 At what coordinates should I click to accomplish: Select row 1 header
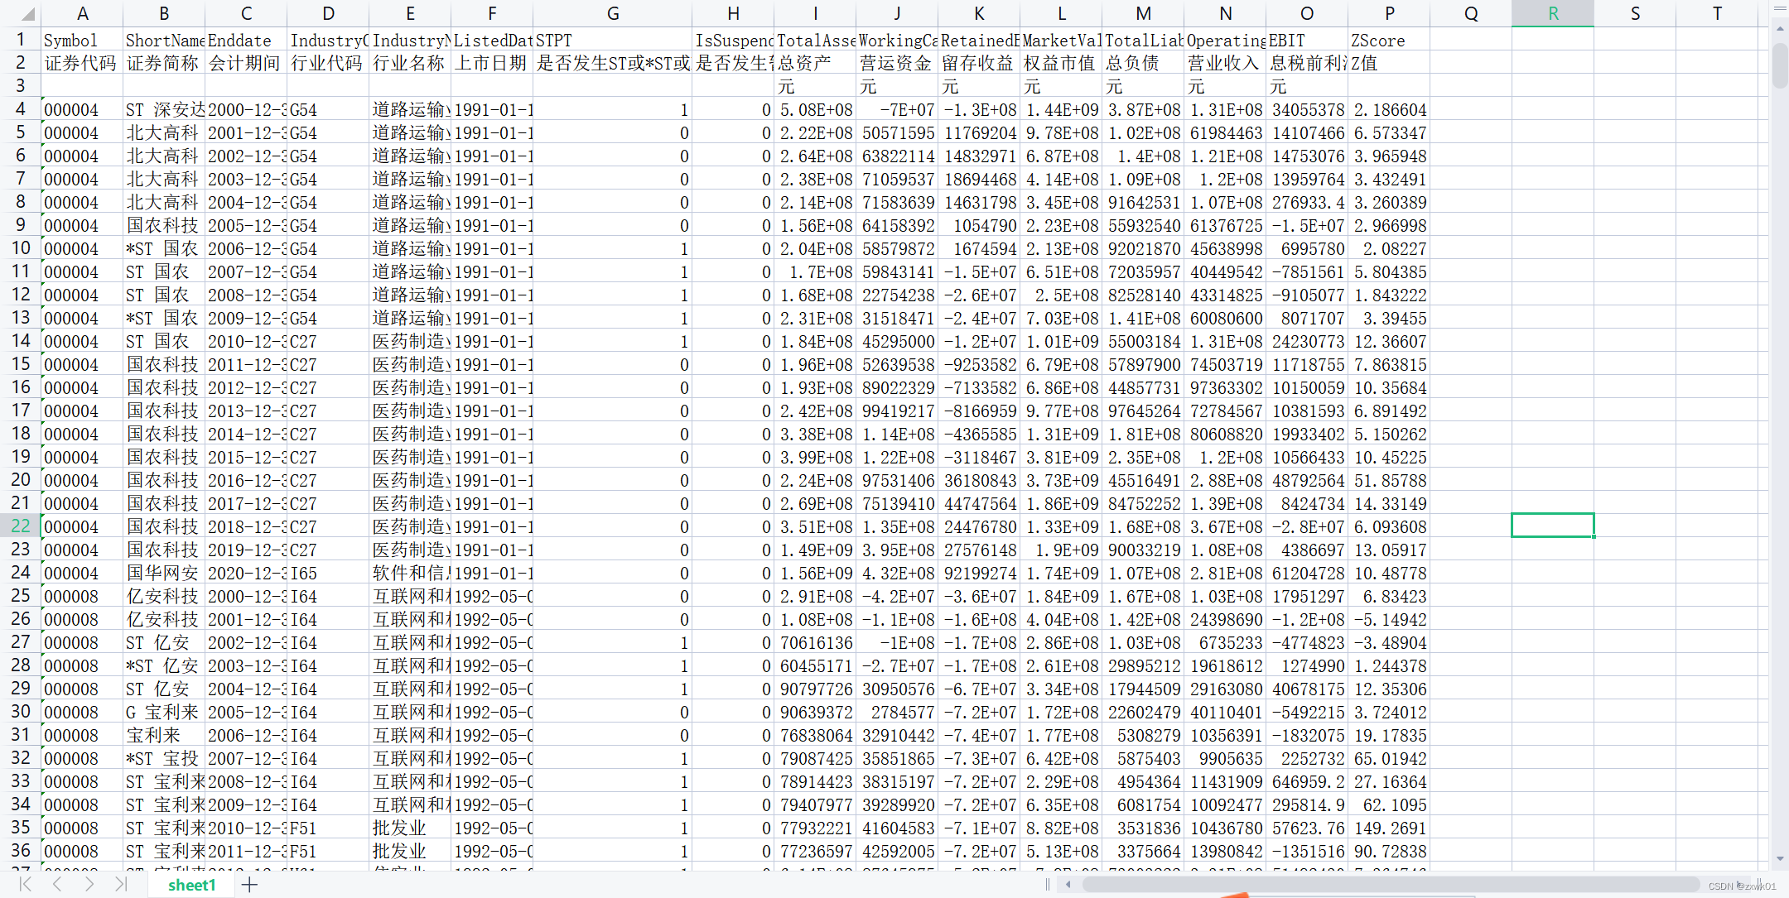coord(20,40)
